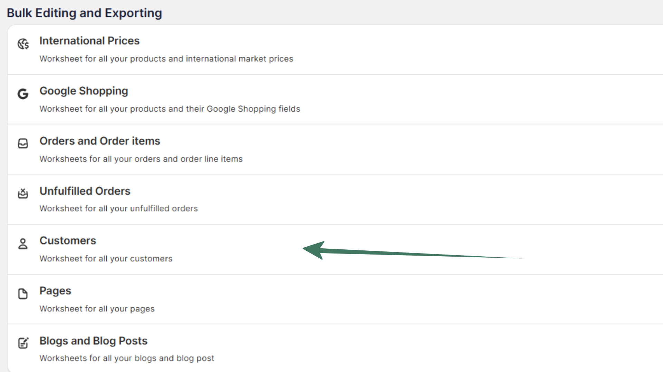
Task: Select Blogs and Blog Posts title
Action: [93, 341]
